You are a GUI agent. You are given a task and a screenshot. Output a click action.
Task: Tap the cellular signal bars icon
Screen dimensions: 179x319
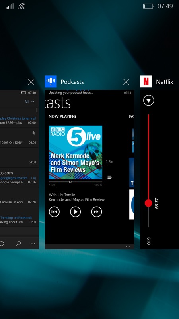[10, 6]
